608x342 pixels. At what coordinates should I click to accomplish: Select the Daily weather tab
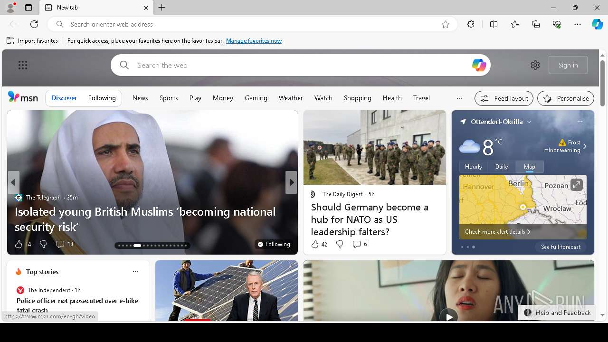point(502,167)
